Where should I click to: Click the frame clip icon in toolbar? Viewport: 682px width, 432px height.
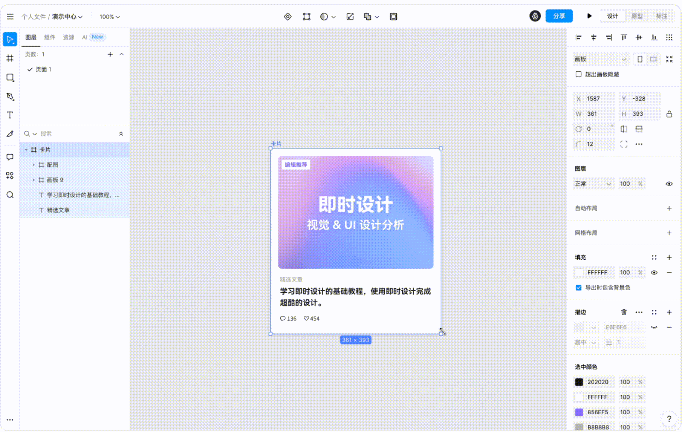(393, 17)
